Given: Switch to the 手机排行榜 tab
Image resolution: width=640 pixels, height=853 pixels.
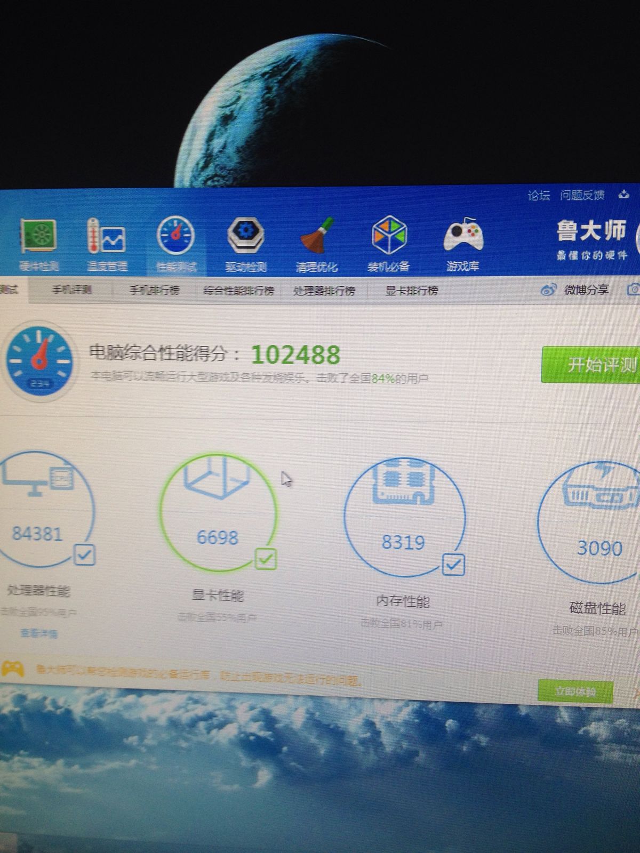Looking at the screenshot, I should click(x=155, y=290).
